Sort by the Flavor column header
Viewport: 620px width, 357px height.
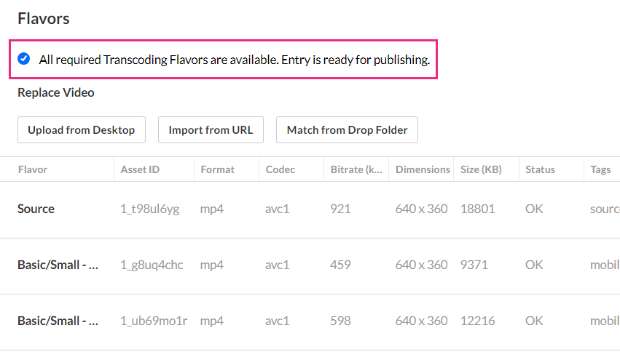coord(33,169)
